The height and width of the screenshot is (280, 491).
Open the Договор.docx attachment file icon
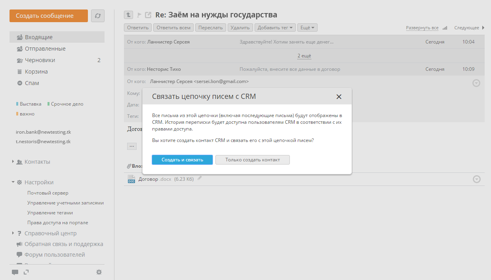coord(131,179)
